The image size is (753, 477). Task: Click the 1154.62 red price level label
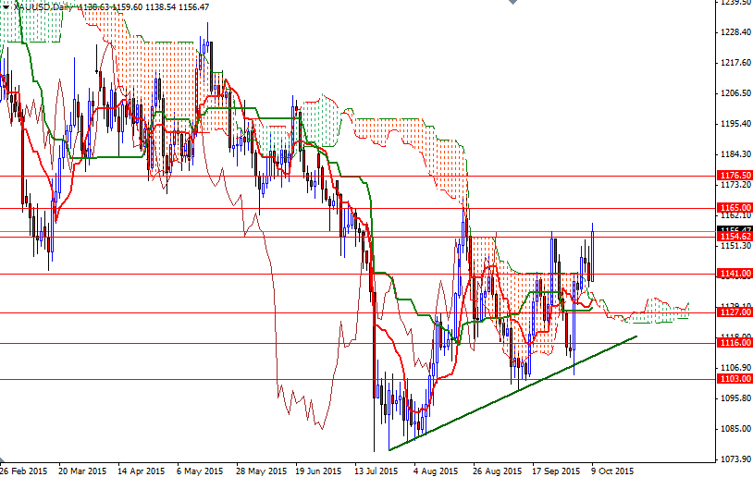click(x=734, y=237)
